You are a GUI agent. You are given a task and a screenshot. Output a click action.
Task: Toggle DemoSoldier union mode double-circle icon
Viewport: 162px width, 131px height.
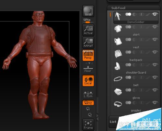[128, 14]
